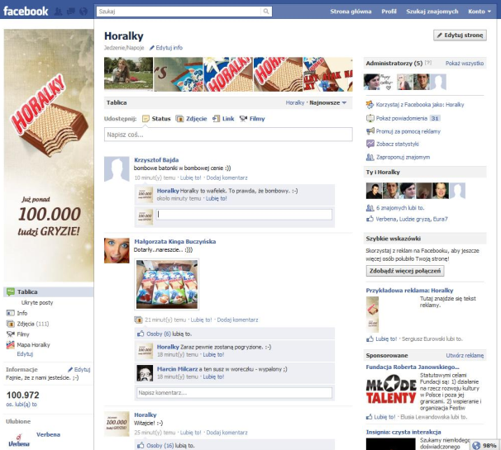Click the Pokaż powiadomienia icon
Image resolution: width=501 pixels, height=450 pixels.
click(x=370, y=118)
